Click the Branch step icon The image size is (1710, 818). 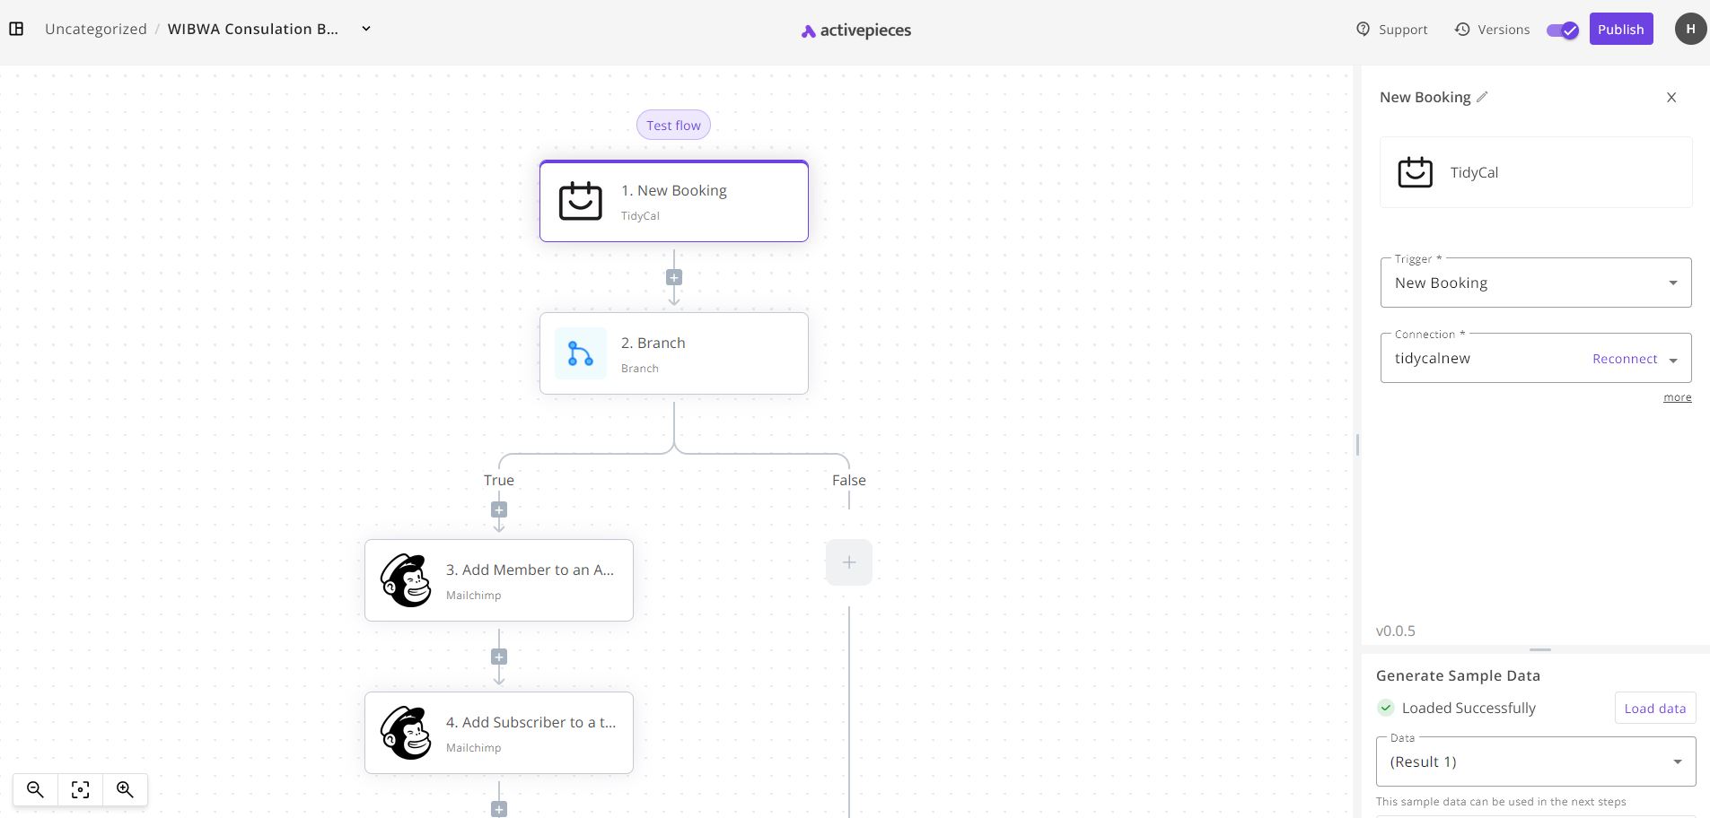coord(581,353)
